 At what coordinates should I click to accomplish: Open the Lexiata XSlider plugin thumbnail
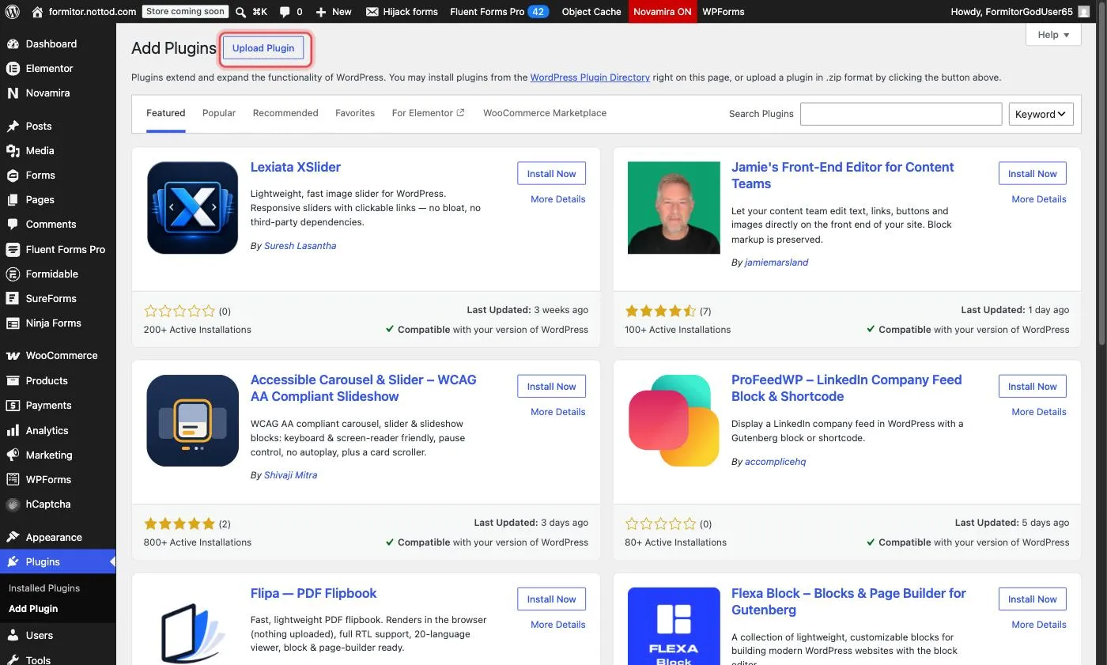click(x=192, y=208)
